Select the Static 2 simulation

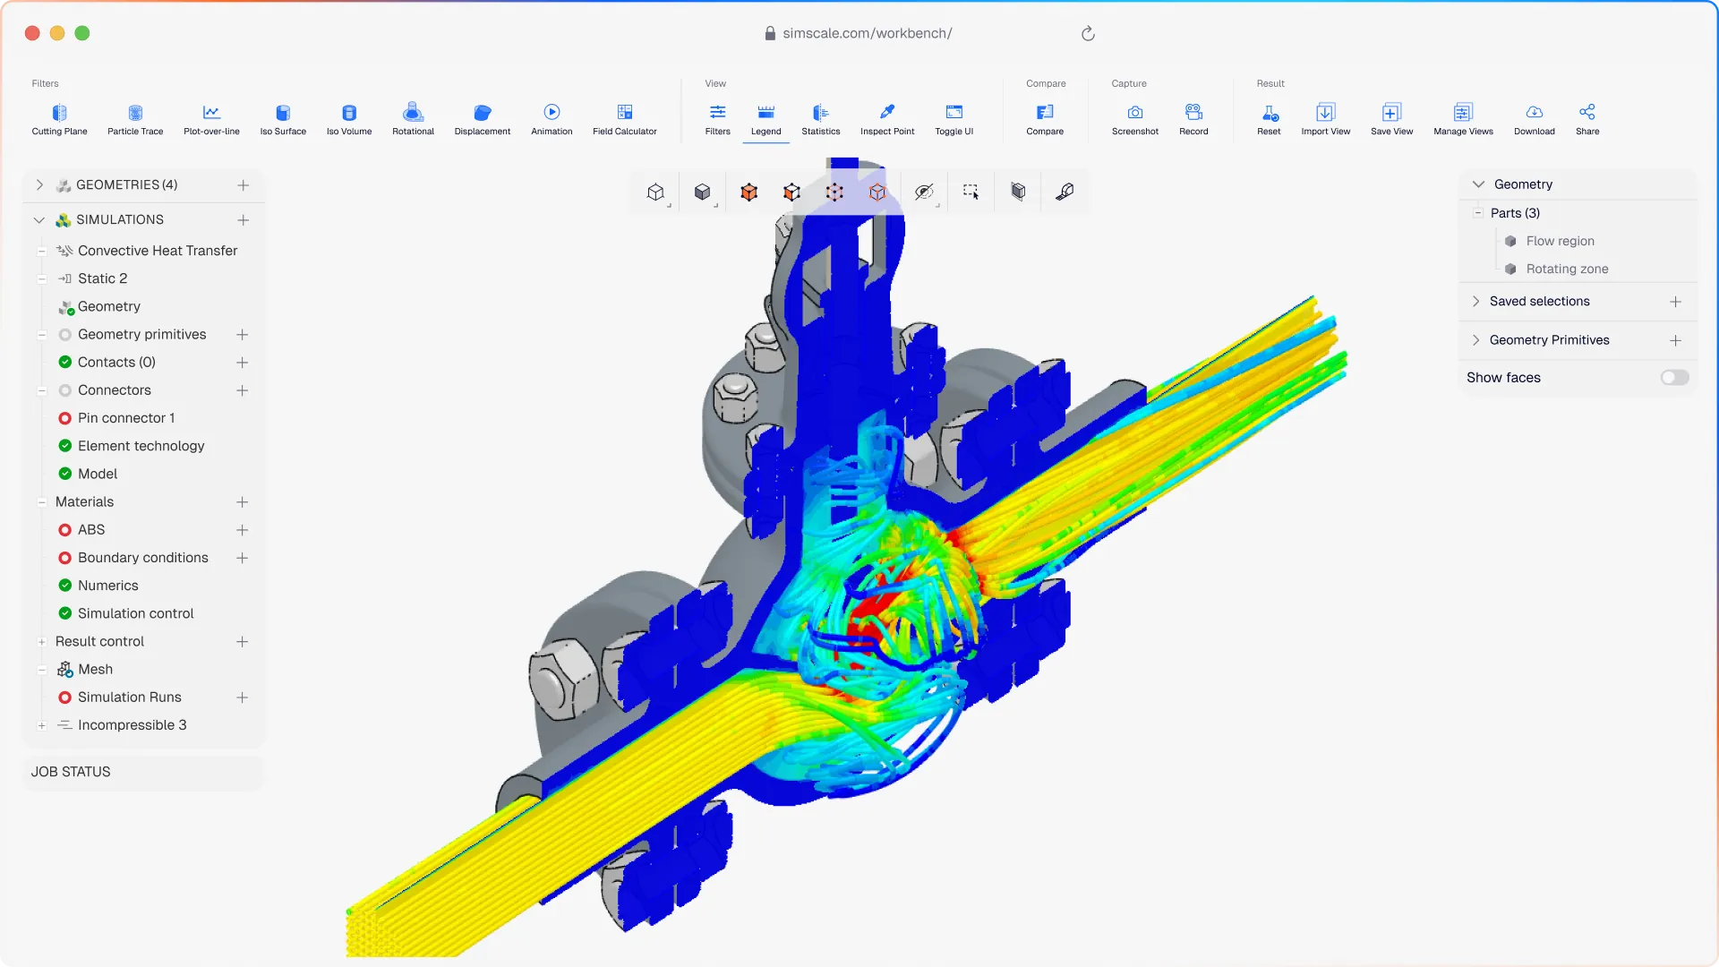pyautogui.click(x=102, y=278)
